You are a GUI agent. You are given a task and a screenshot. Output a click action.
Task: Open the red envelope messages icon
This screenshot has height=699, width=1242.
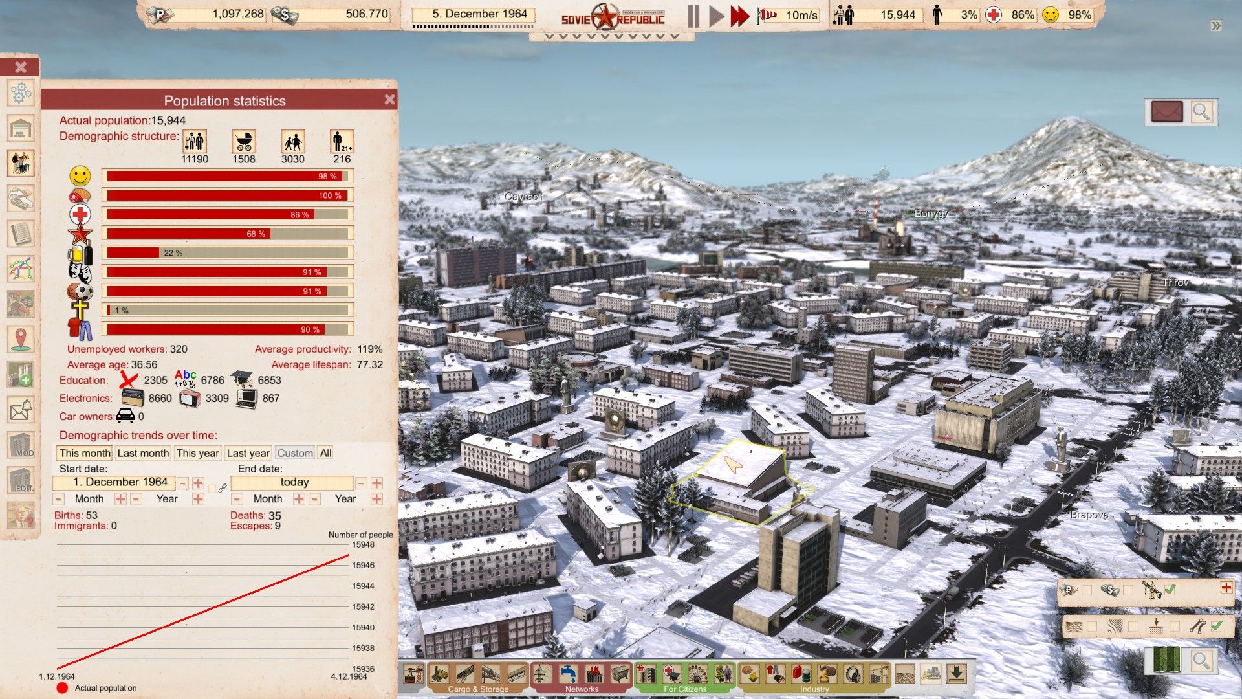[x=1167, y=112]
